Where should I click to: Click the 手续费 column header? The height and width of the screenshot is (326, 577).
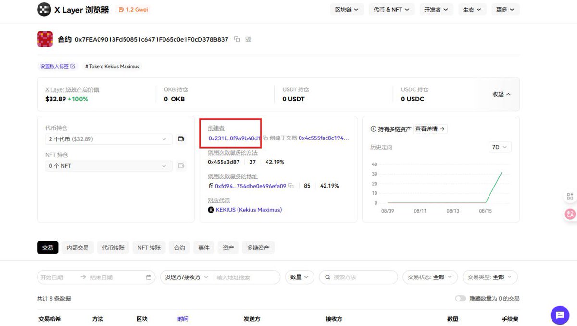[x=510, y=319]
